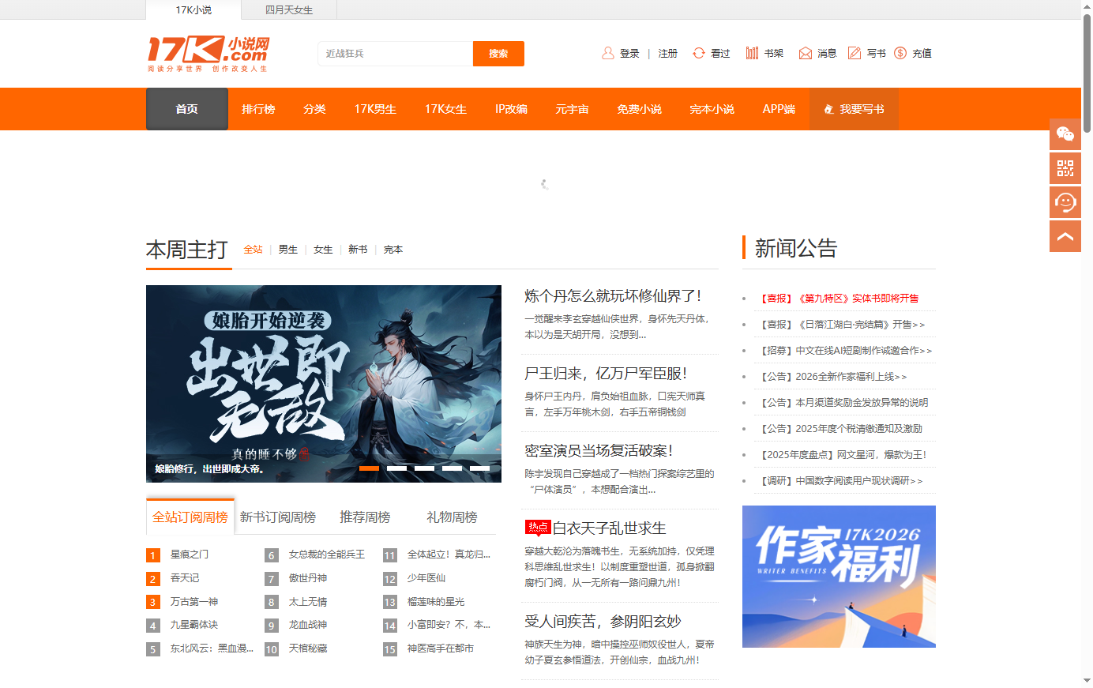This screenshot has width=1093, height=688.
Task: Open the 免费小说 navigation item
Action: pyautogui.click(x=639, y=109)
